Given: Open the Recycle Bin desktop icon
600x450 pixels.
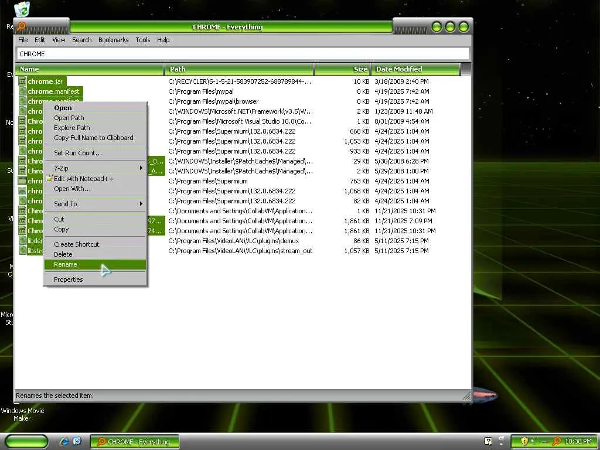Looking at the screenshot, I should (x=22, y=9).
